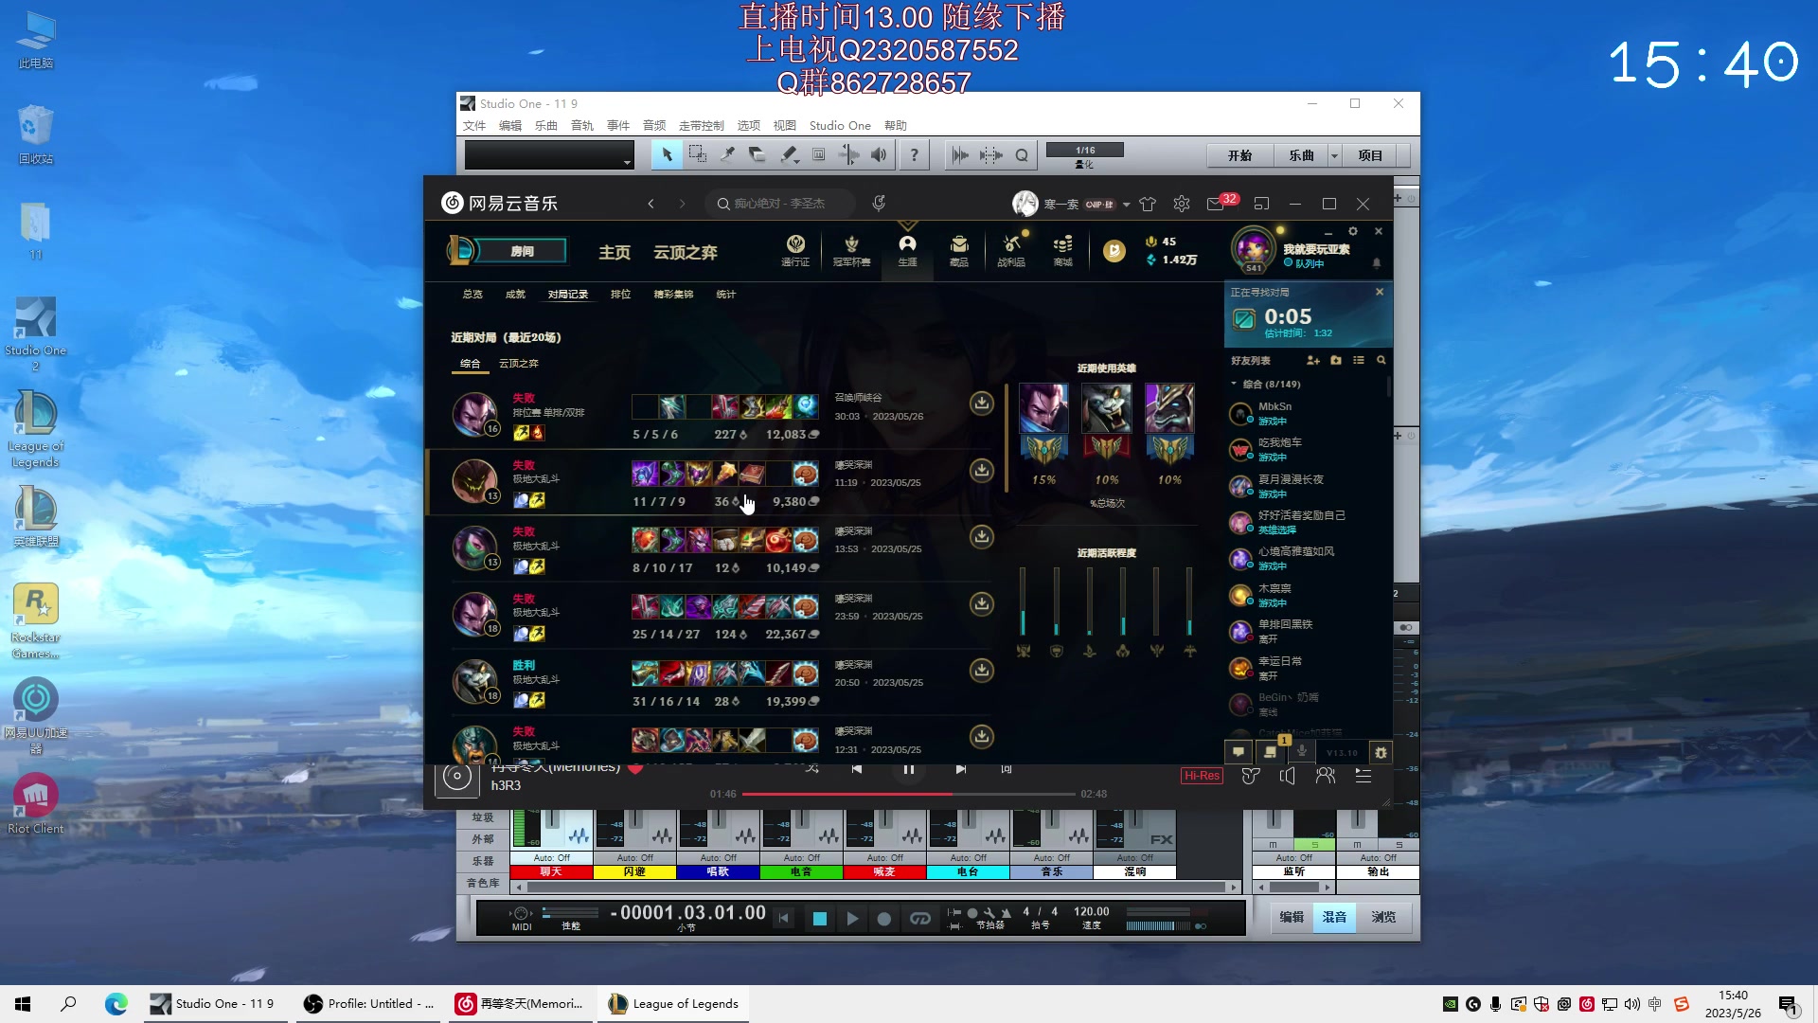Select the bend marker tool in Studio One

[x=849, y=154]
